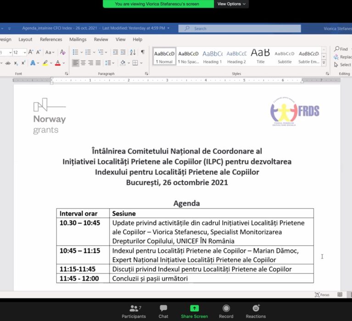Highlight text with the yellow highlighter
Screen dimensions: 352x321
pos(45,63)
